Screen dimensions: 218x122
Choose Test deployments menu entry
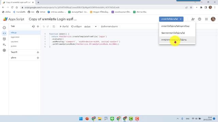[177, 40]
